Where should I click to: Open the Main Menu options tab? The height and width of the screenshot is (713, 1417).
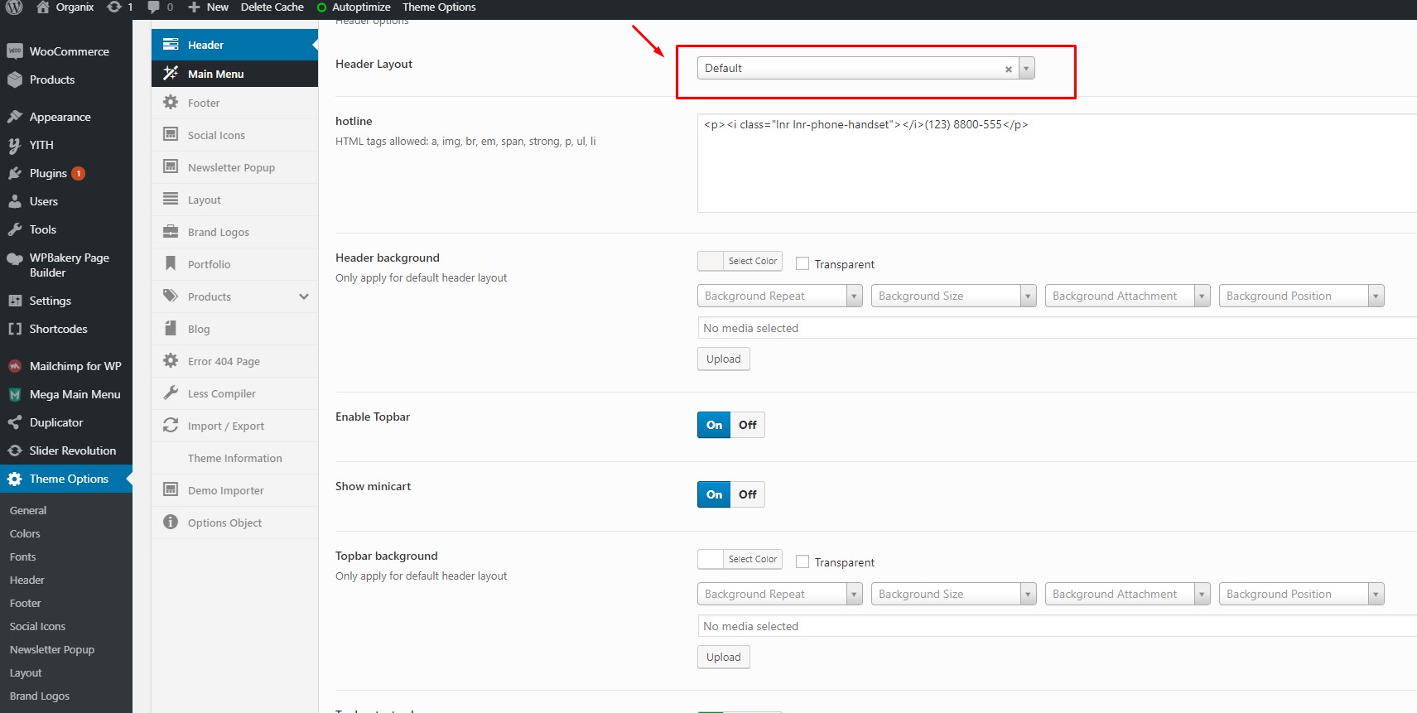pyautogui.click(x=215, y=74)
